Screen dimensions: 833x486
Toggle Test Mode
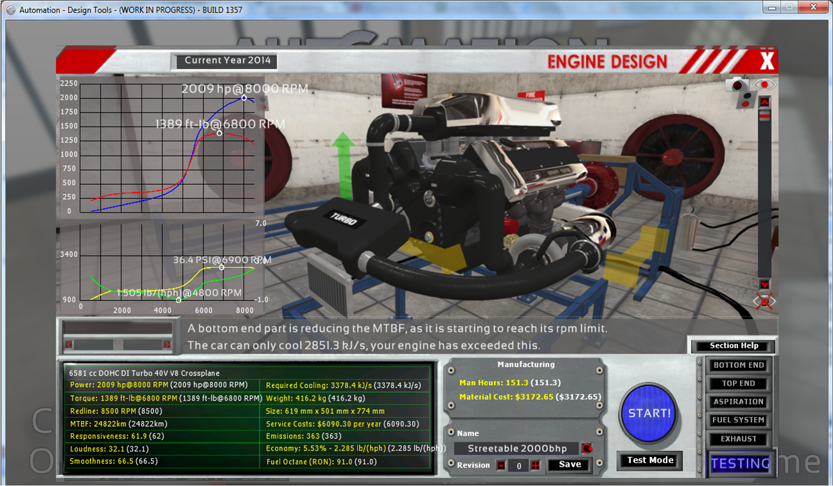coord(650,460)
